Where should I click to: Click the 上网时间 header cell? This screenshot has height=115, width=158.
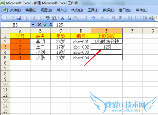point(107,36)
